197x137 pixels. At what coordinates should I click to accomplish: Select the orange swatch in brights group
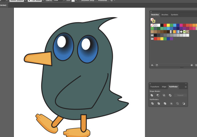pos(159,39)
